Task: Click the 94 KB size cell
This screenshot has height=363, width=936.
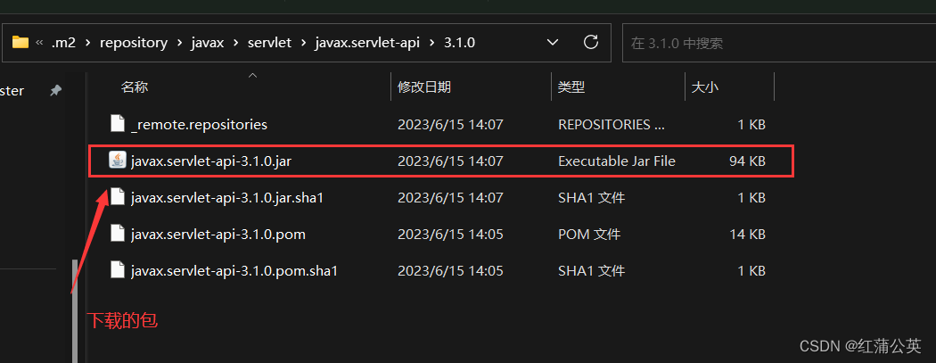Action: click(747, 161)
